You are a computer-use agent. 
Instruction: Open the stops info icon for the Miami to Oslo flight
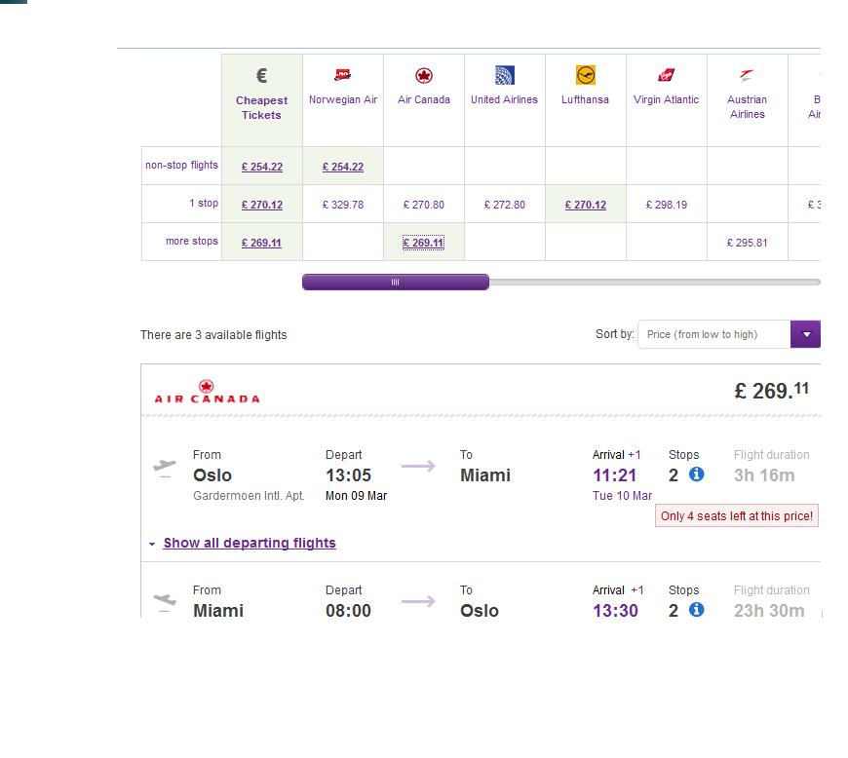tap(697, 609)
